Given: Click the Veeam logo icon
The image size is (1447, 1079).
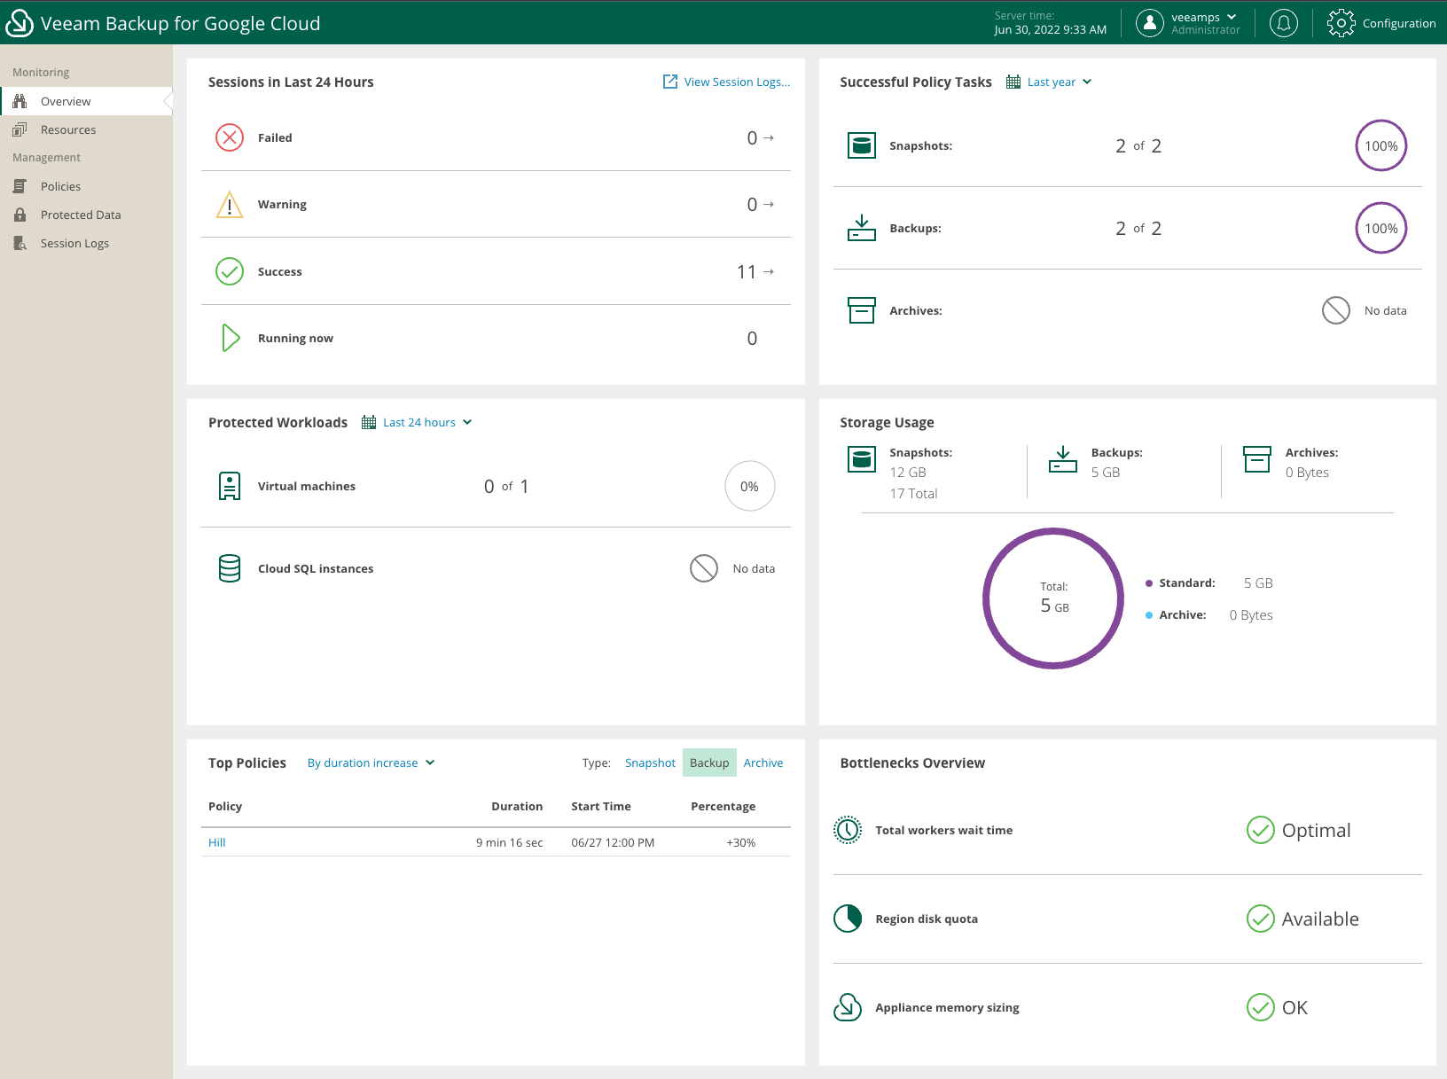Looking at the screenshot, I should tap(19, 23).
